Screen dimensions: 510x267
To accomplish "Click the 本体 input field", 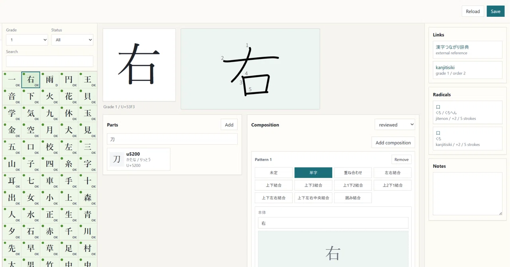I will pyautogui.click(x=333, y=223).
